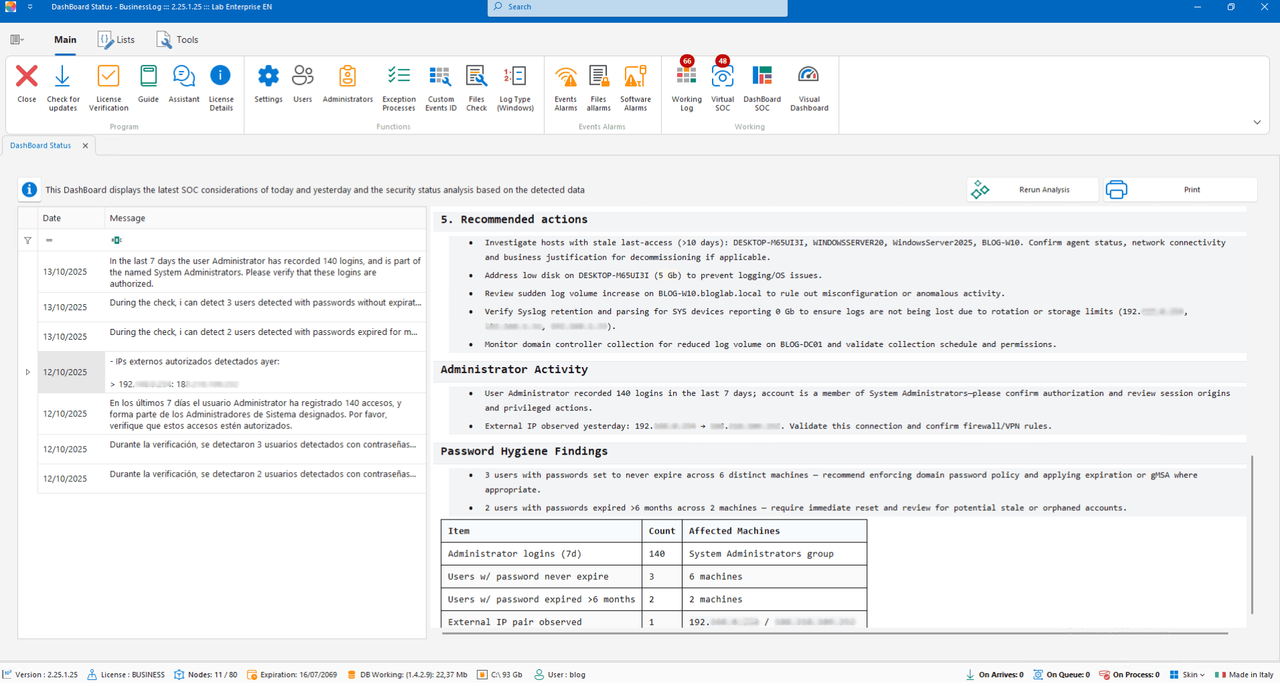This screenshot has height=686, width=1280.
Task: Launch the Visual Dashboard
Action: point(808,87)
